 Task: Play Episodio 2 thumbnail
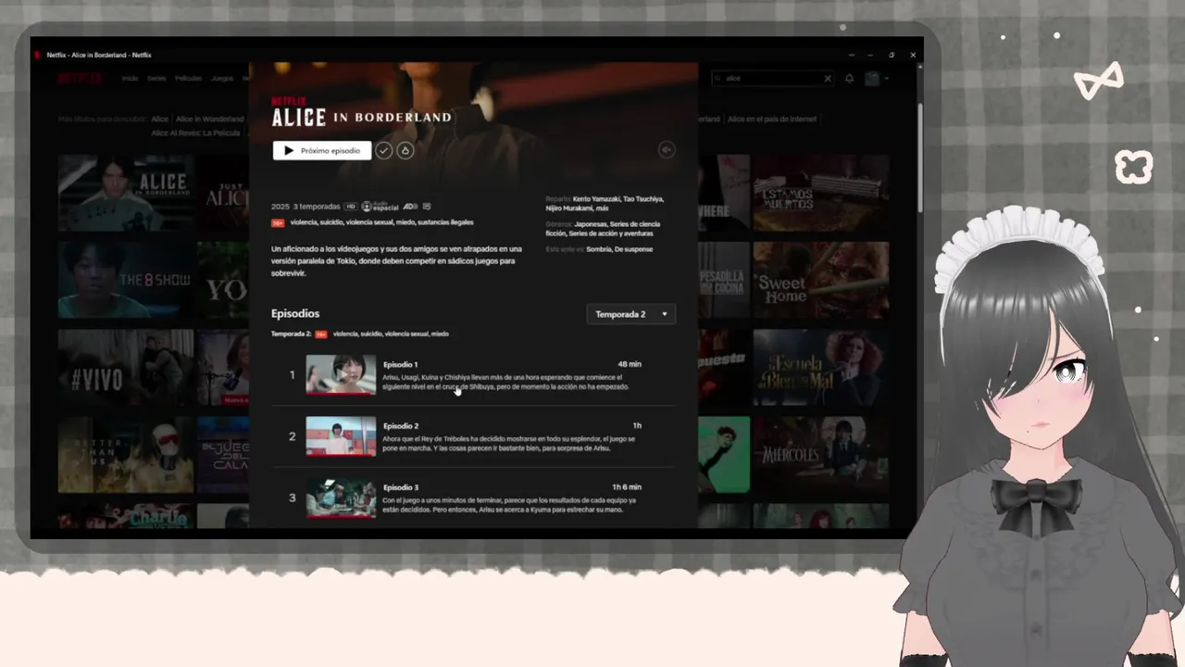pos(341,436)
